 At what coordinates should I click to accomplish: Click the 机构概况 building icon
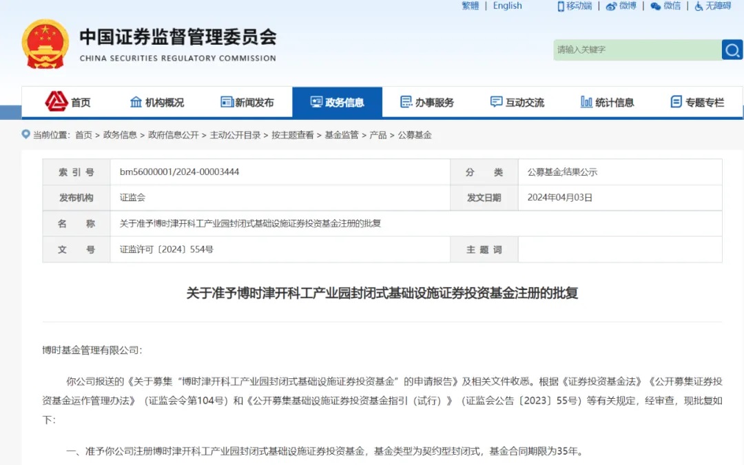[x=136, y=101]
